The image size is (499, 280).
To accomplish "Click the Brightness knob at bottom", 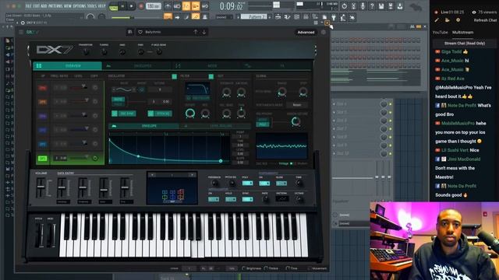I will point(244,268).
